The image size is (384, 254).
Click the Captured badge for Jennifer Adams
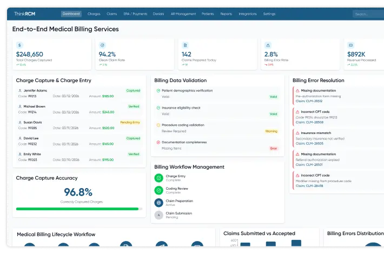tap(133, 91)
